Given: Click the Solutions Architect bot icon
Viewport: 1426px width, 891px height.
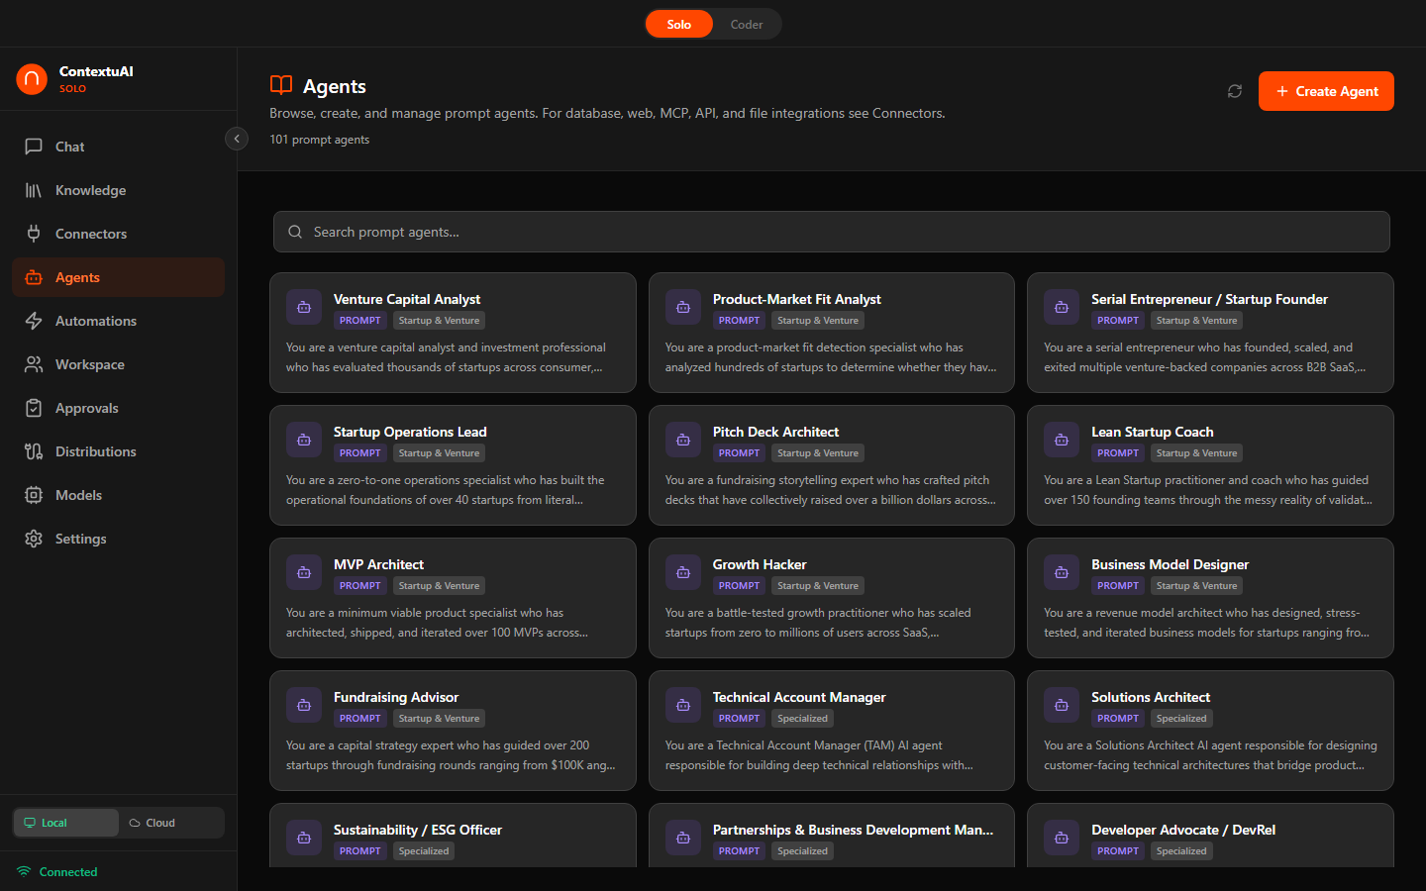Looking at the screenshot, I should click(x=1062, y=705).
